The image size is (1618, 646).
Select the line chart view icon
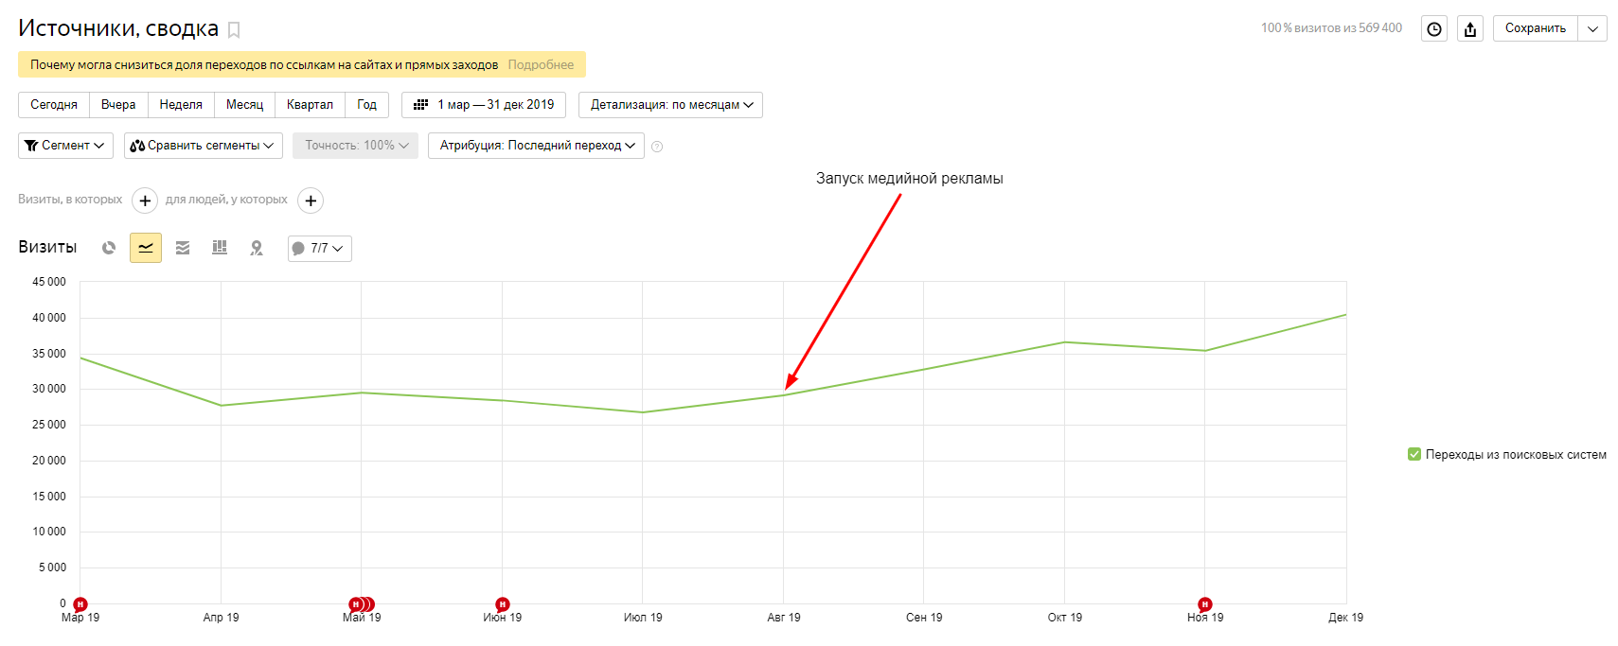[146, 248]
